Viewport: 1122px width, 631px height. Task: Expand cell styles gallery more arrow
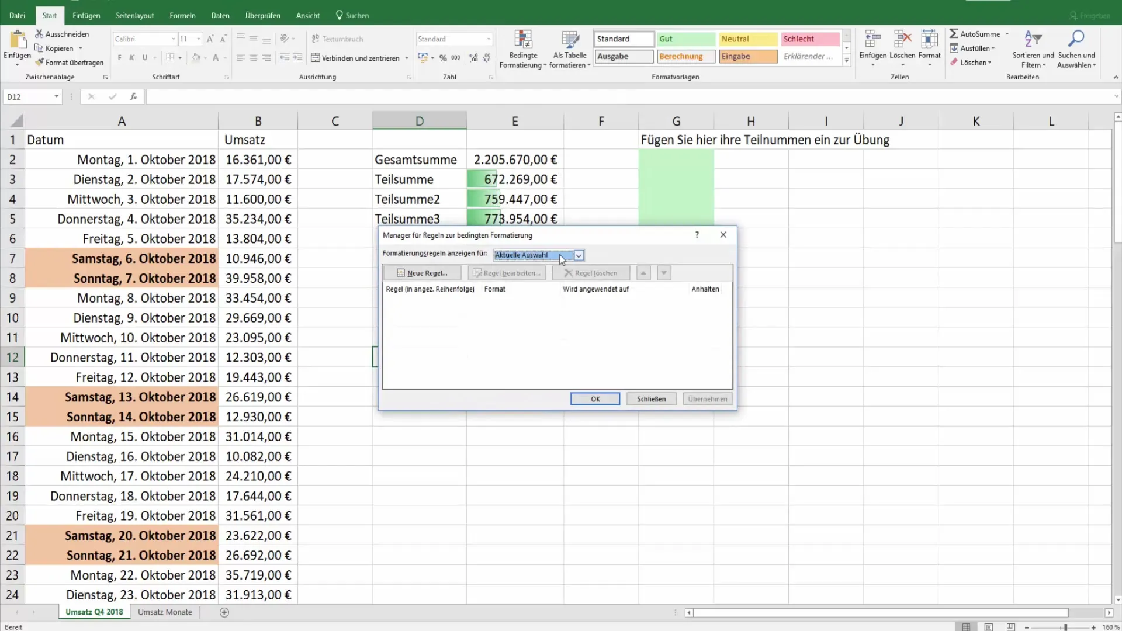click(x=846, y=60)
